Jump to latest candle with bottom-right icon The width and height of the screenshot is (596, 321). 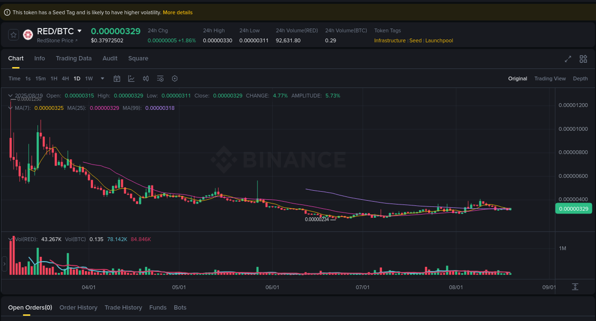pyautogui.click(x=575, y=287)
